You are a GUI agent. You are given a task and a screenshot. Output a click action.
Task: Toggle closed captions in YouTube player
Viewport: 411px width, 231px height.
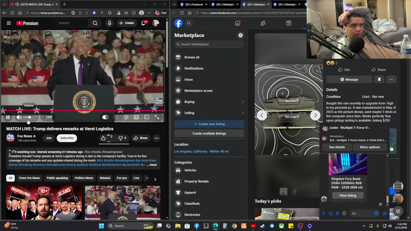pos(116,117)
